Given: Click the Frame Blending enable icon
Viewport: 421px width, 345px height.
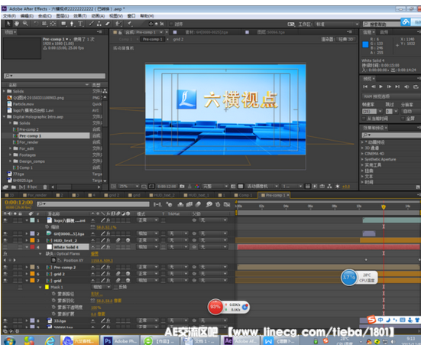Looking at the screenshot, I should coord(189,205).
